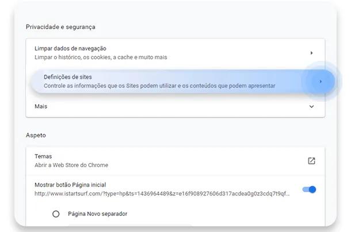The width and height of the screenshot is (351, 232).
Task: Click the Aspeto section heading
Action: pos(36,135)
